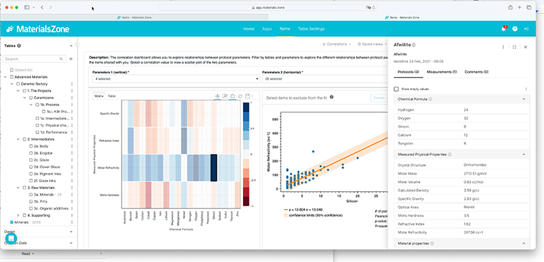Open more options menu for Afwillite
544x262 pixels.
pos(504,47)
